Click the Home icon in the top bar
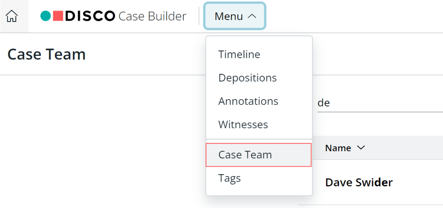443x208 pixels. click(11, 16)
